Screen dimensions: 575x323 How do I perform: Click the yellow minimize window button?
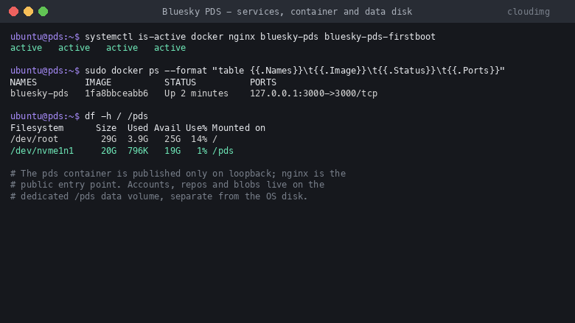[x=28, y=12]
